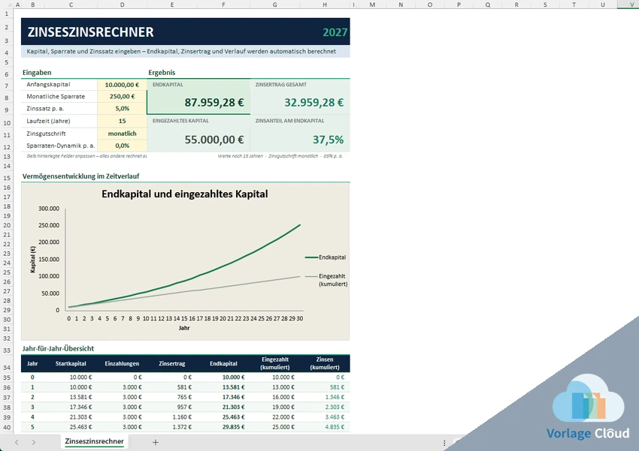The image size is (639, 451).
Task: Select the Jahr horizontal axis title in the chart
Action: [184, 328]
